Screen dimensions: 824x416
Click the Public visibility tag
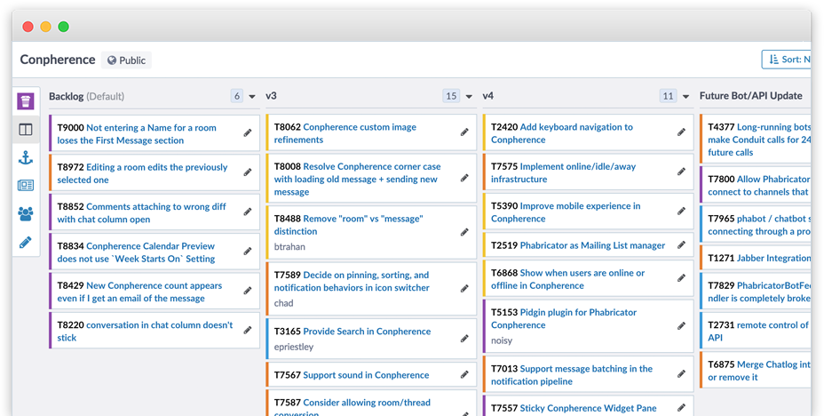tap(126, 60)
